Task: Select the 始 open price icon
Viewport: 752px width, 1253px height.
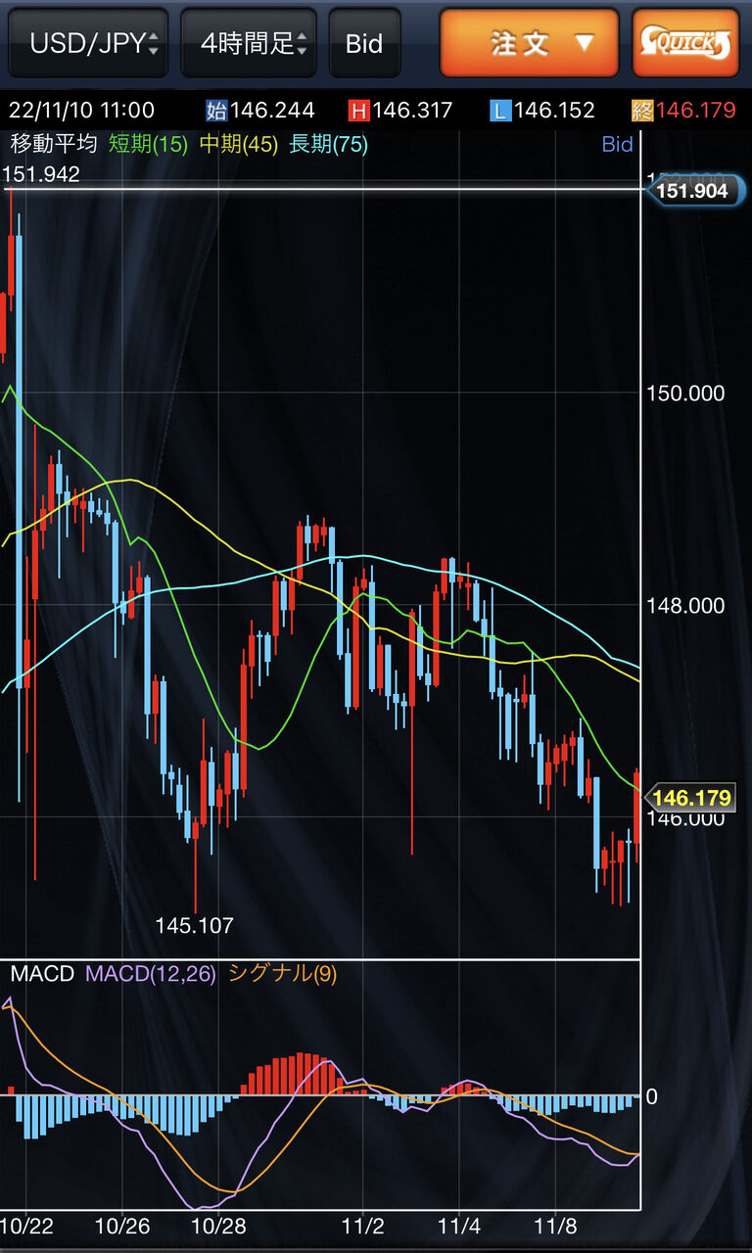Action: (216, 110)
